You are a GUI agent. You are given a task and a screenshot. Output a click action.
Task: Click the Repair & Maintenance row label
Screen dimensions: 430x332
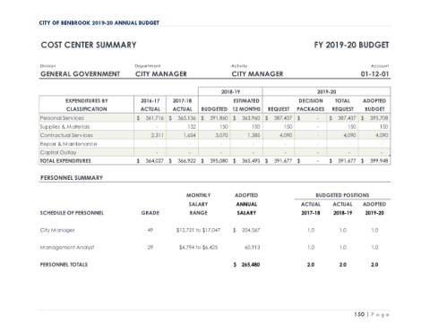68,144
